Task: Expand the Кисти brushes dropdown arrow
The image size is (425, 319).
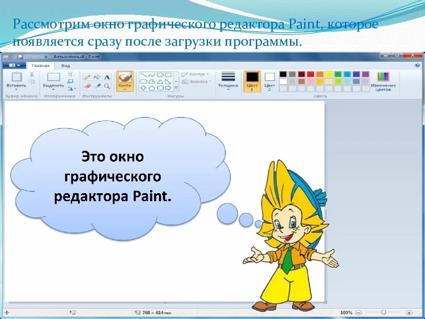Action: [x=125, y=89]
